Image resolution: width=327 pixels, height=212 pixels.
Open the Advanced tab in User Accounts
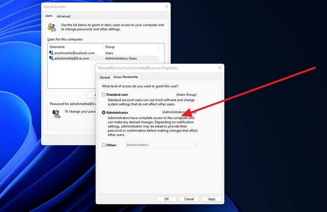click(64, 16)
